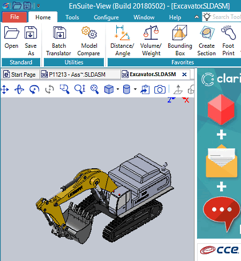The width and height of the screenshot is (241, 261).
Task: Click the rotate about point icon
Action: (34, 89)
